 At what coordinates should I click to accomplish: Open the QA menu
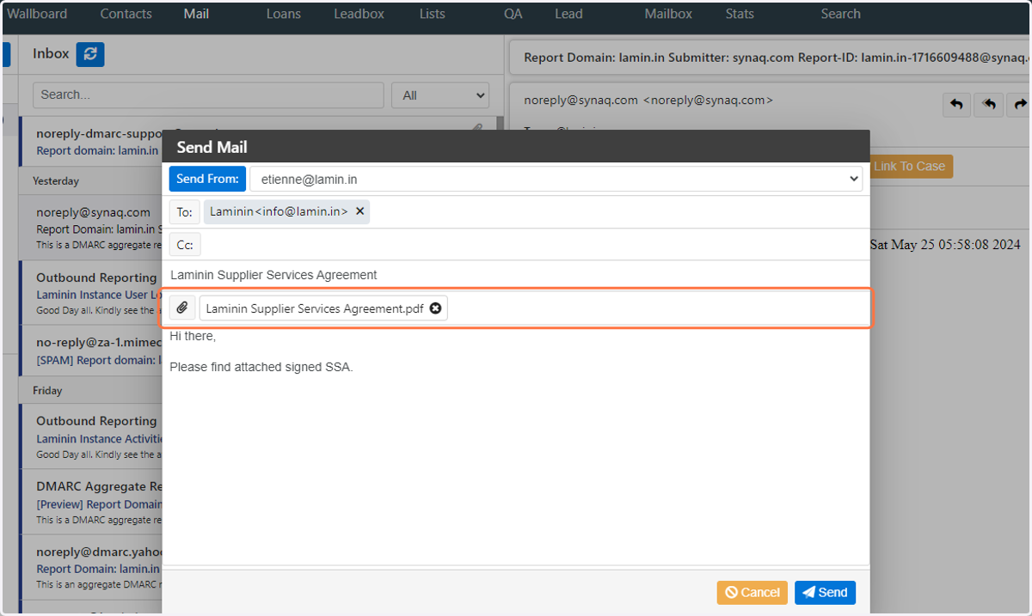513,14
